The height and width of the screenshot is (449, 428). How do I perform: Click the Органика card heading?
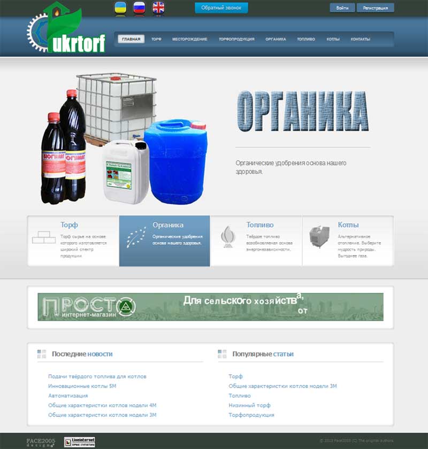[x=168, y=225]
